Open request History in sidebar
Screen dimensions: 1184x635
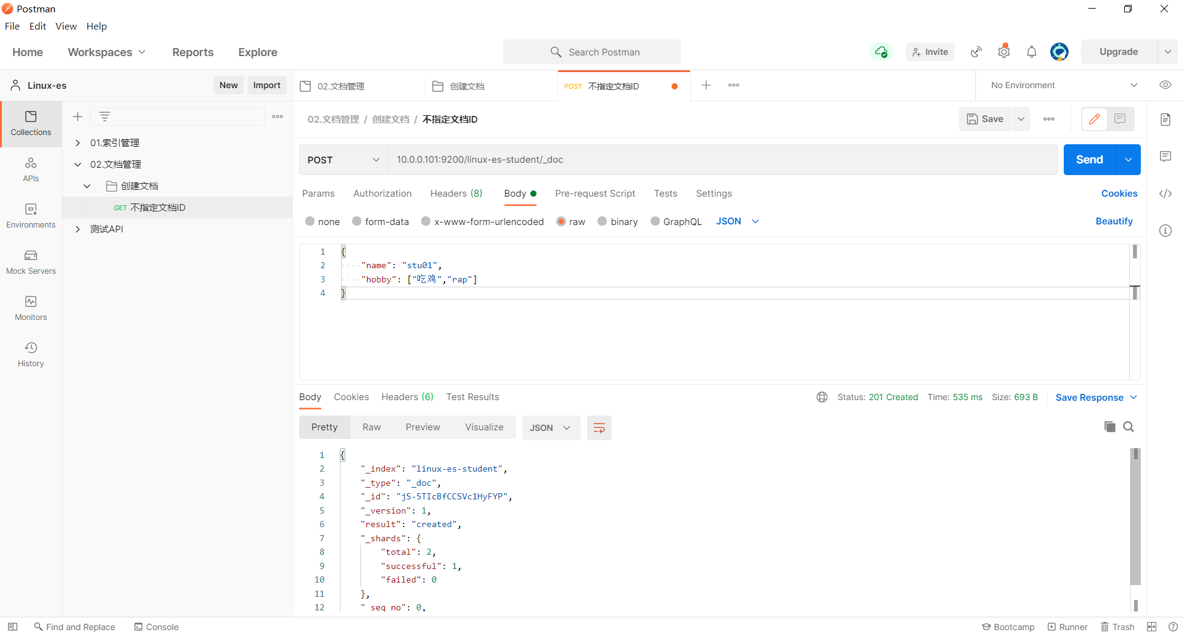point(31,354)
